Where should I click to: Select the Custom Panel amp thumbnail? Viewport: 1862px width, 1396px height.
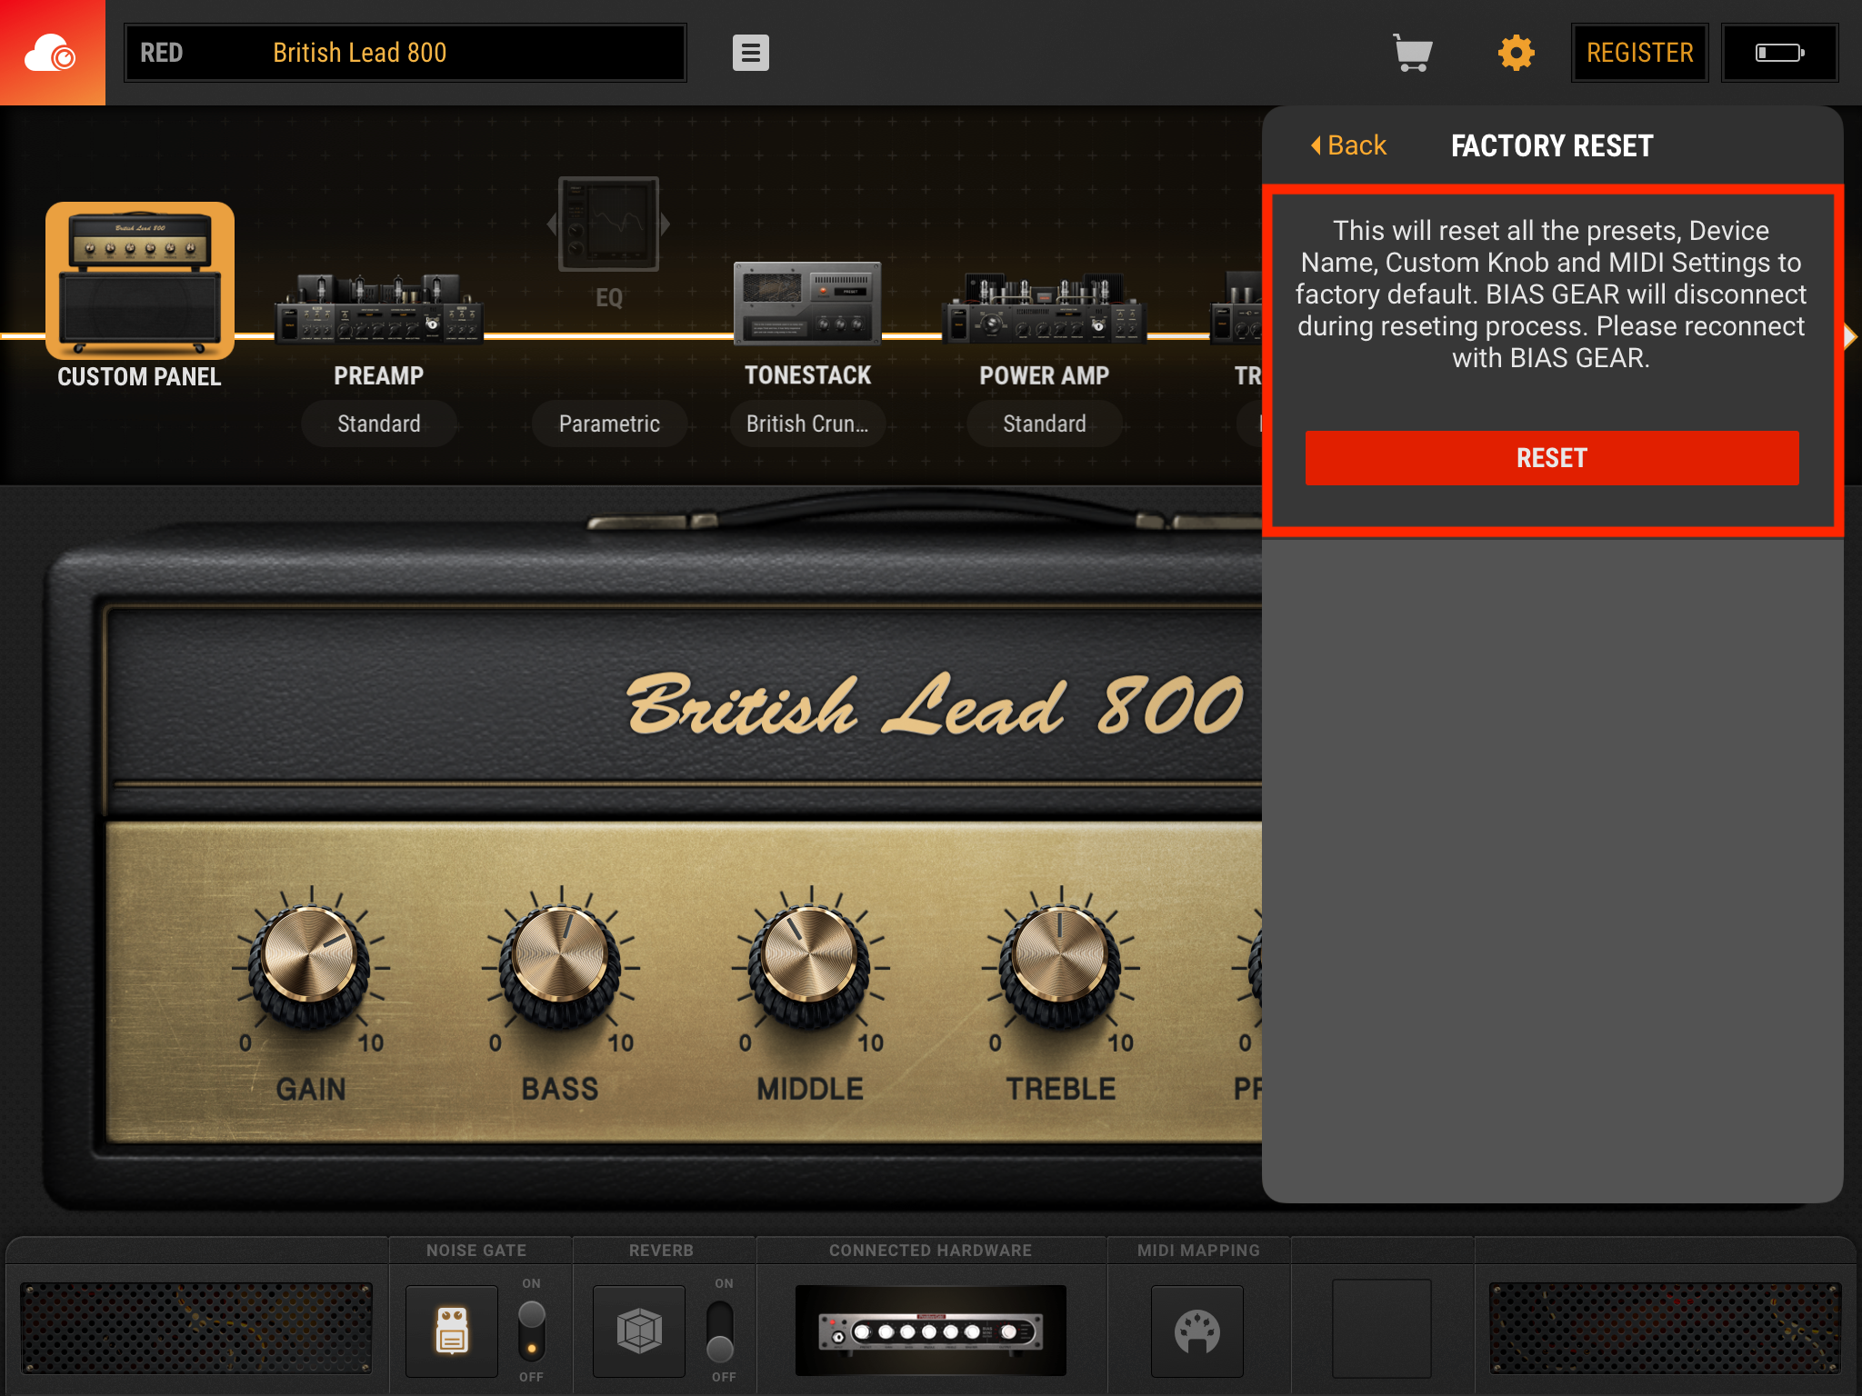pos(140,280)
